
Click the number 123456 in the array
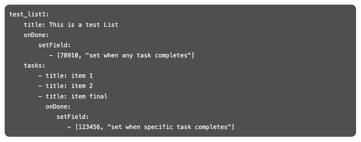pos(89,127)
